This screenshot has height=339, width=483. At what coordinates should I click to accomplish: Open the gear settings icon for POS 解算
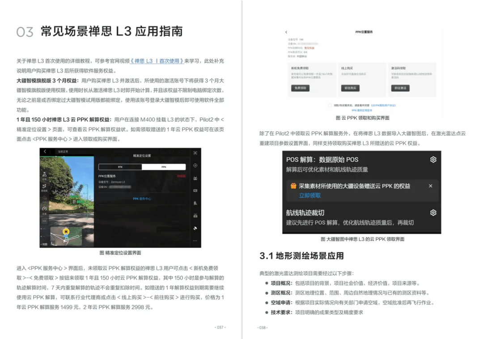433,160
